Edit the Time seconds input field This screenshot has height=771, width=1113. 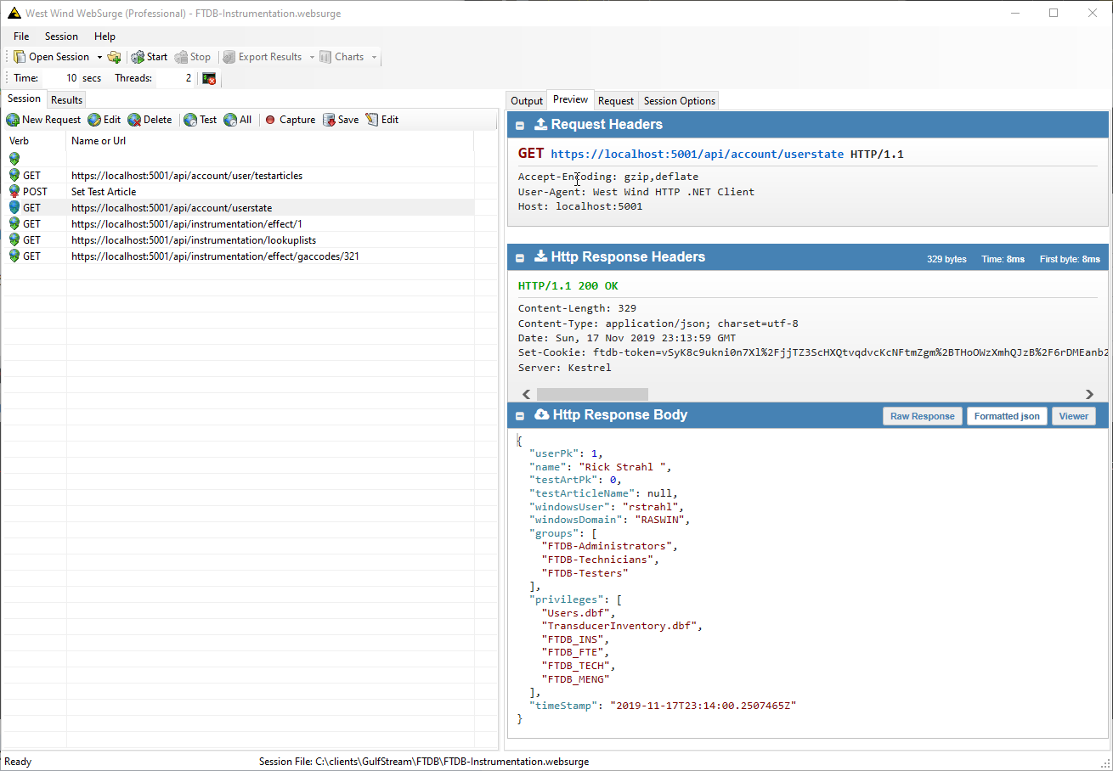click(60, 78)
